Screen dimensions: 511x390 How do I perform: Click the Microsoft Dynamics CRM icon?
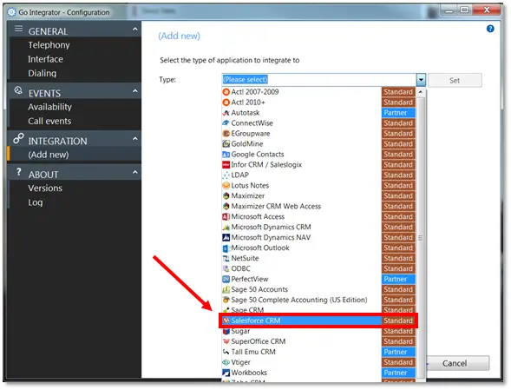226,228
